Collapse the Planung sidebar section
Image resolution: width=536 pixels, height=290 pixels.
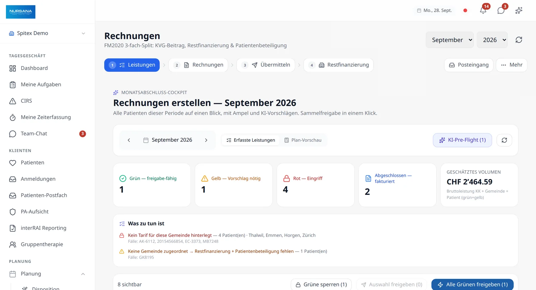(x=47, y=274)
